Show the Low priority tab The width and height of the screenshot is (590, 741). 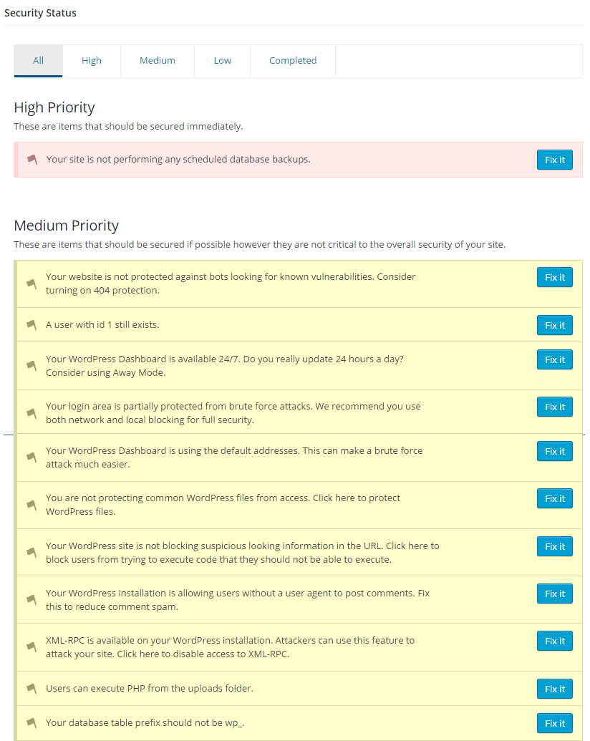(223, 61)
